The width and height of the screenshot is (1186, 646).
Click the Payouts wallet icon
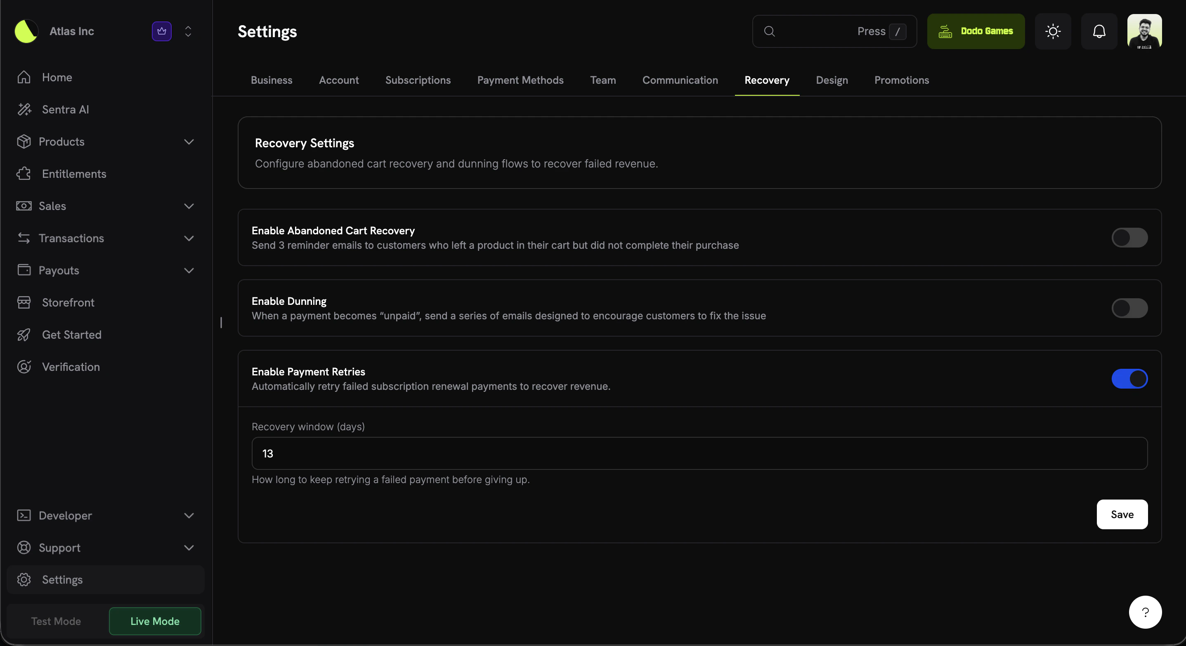(x=24, y=270)
